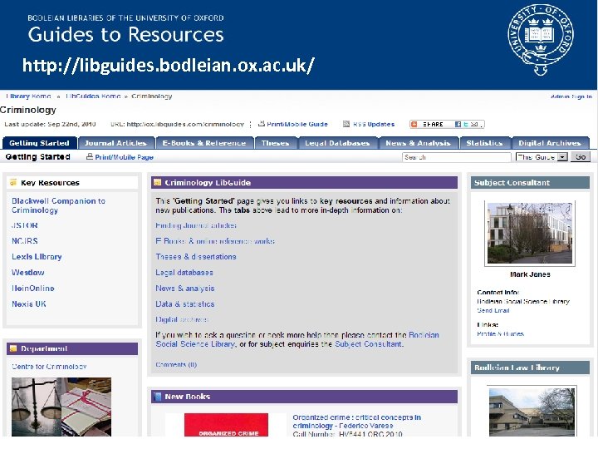Open the Lexis Library resource link
This screenshot has height=449, width=598.
point(37,257)
